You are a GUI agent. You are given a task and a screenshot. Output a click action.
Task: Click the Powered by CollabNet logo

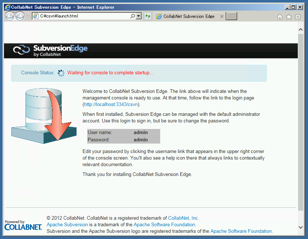pos(23,225)
